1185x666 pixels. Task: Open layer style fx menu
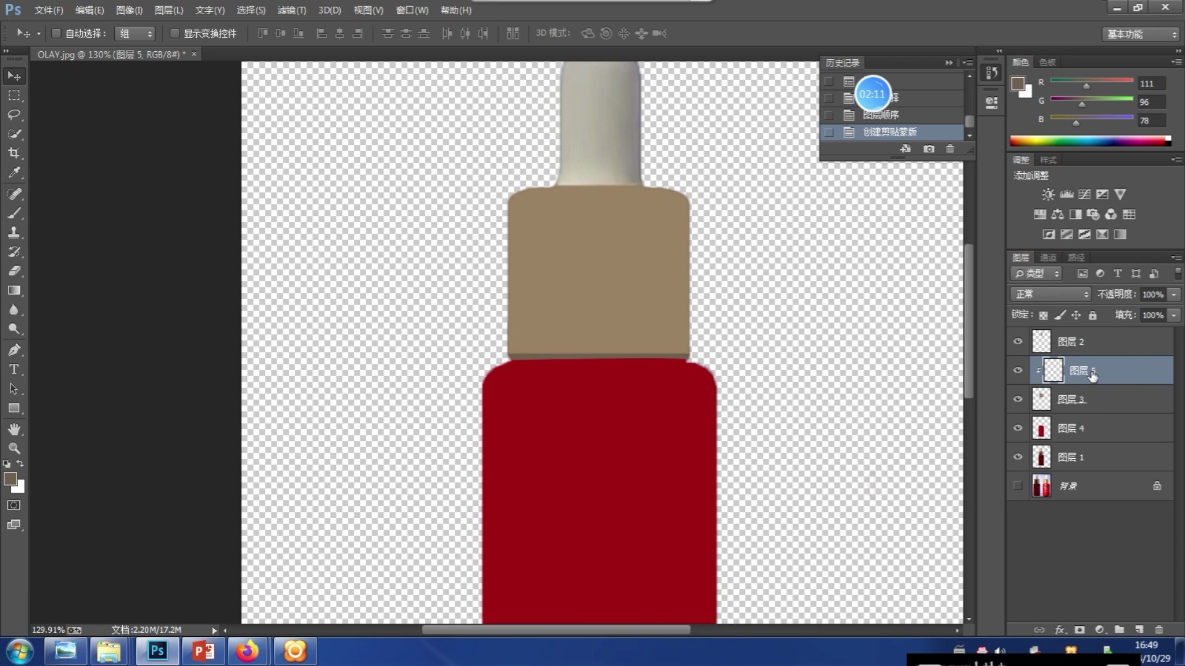click(1060, 630)
